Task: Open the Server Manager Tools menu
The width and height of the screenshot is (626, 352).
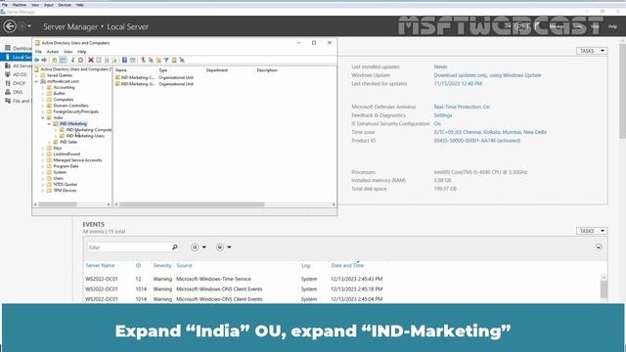Action: click(x=577, y=26)
